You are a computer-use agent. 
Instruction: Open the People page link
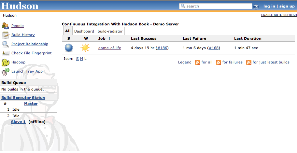click(18, 26)
